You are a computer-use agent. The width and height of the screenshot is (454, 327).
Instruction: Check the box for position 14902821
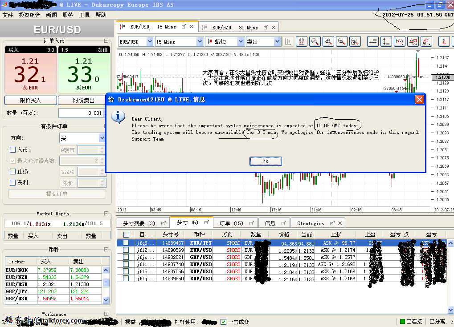(126, 257)
